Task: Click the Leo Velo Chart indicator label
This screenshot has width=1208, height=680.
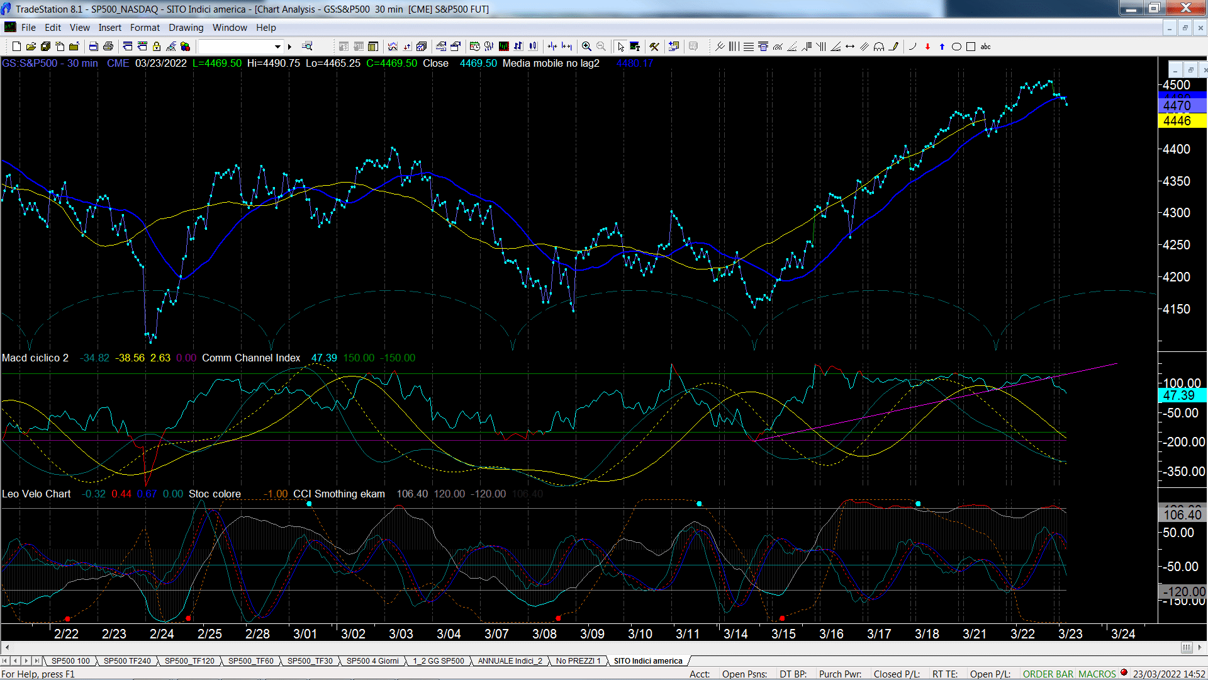Action: coord(36,494)
